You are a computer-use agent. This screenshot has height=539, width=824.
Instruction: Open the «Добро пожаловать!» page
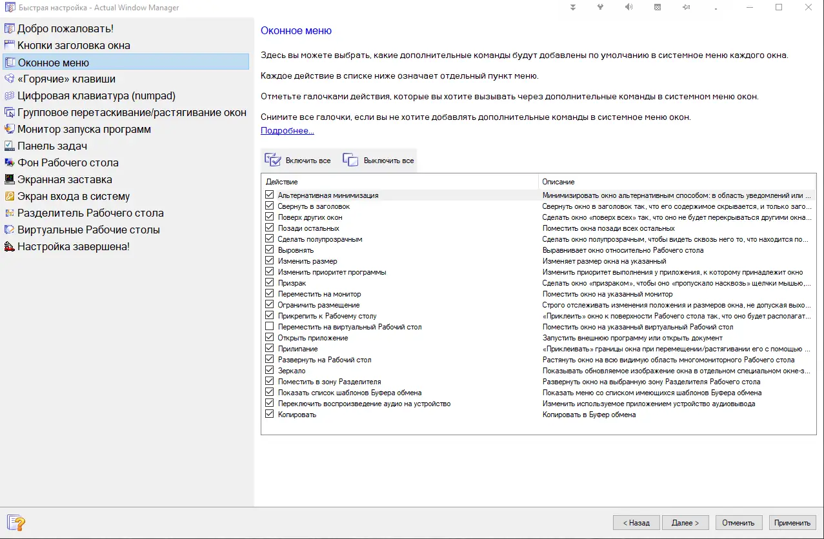coord(65,29)
